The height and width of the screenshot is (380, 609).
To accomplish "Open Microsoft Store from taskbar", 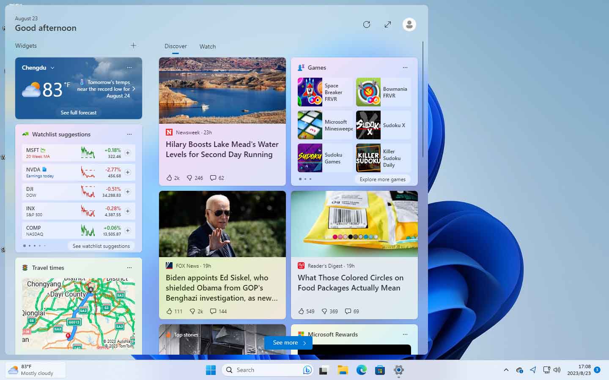I will [380, 370].
